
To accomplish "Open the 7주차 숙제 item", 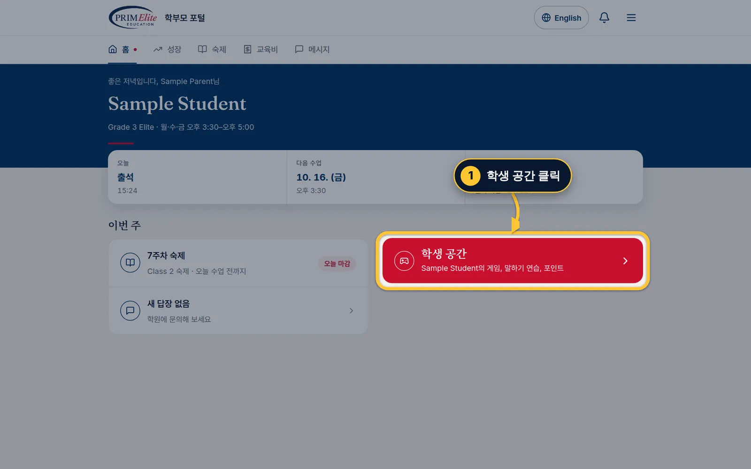I will point(238,263).
